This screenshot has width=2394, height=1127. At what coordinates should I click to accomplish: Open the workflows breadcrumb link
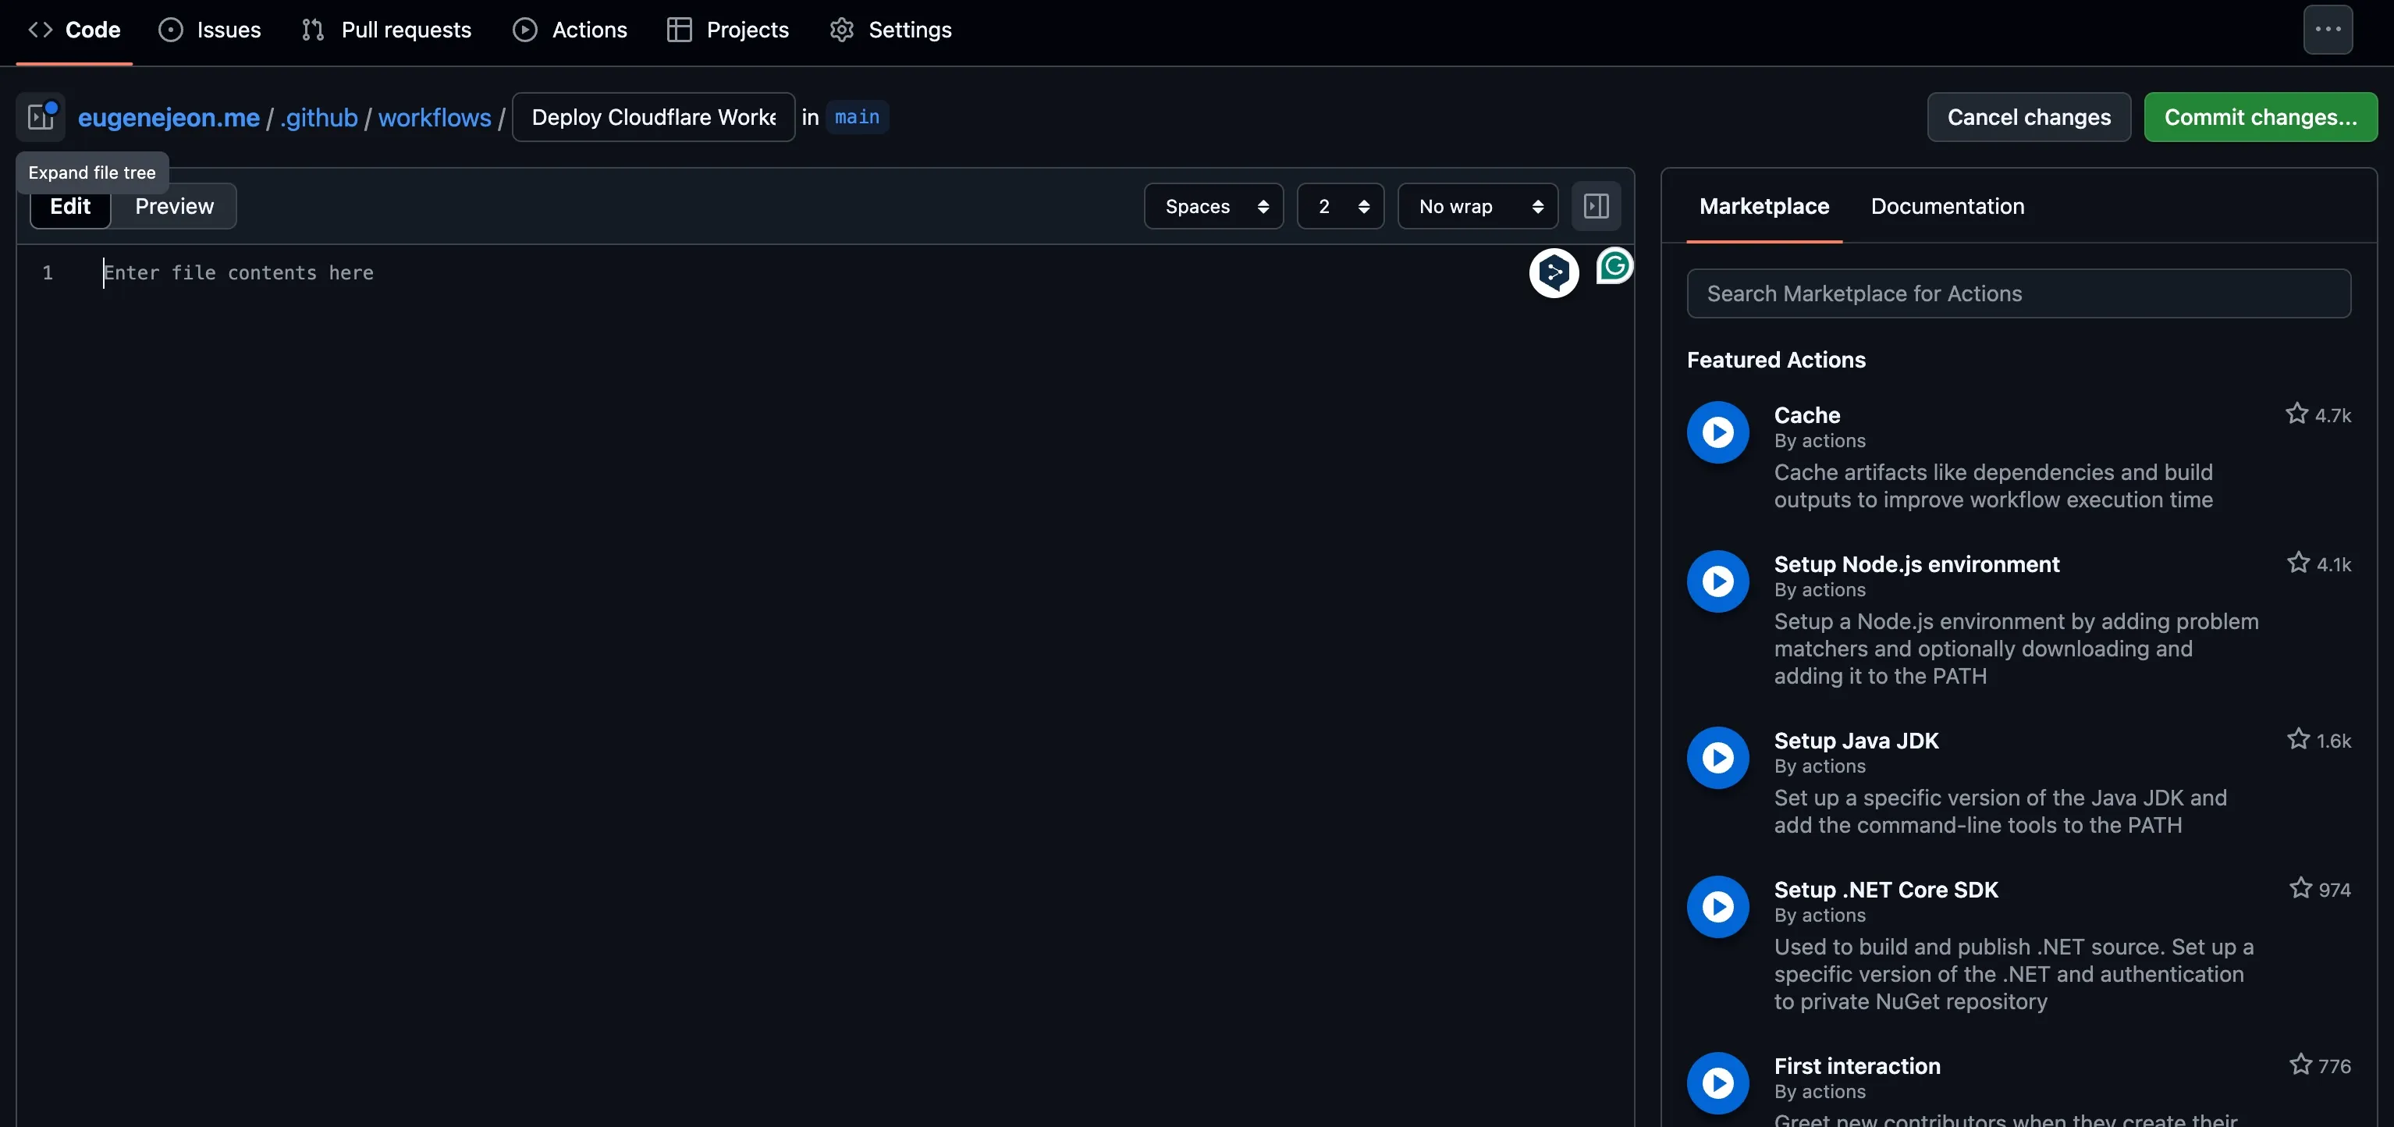(x=434, y=117)
